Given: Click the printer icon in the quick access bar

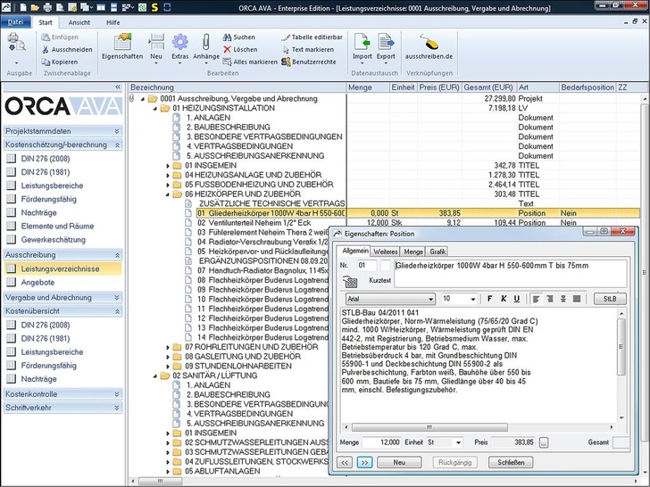Looking at the screenshot, I should point(47,7).
